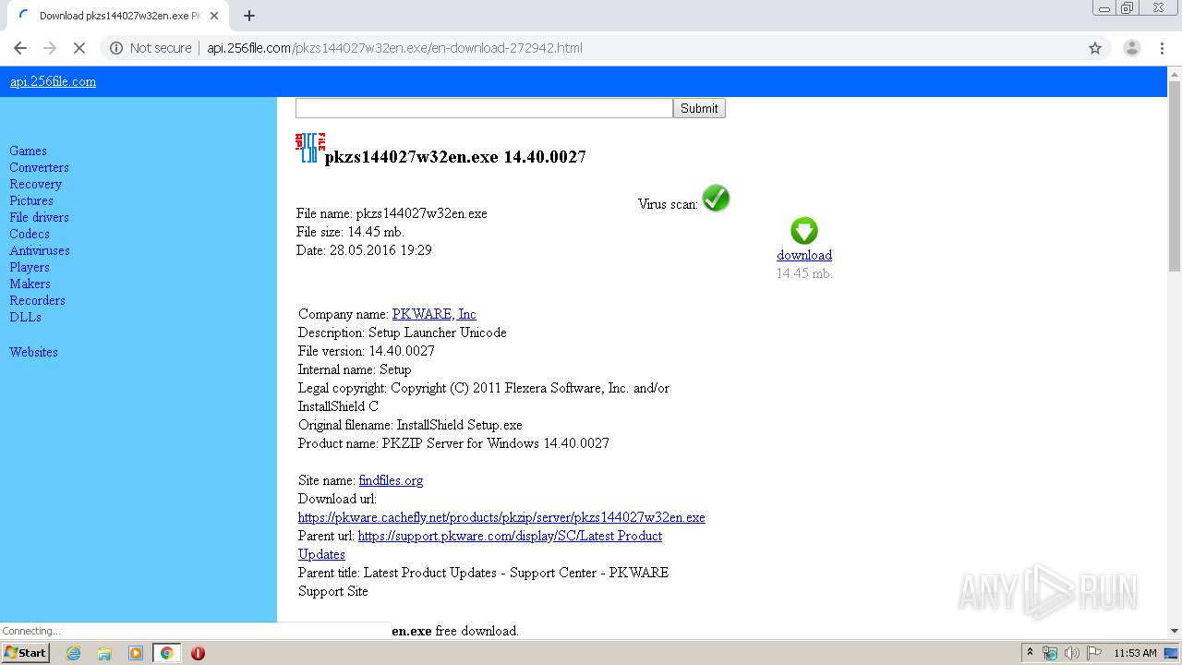Open the DLLs category
1182x665 pixels.
[x=25, y=317]
